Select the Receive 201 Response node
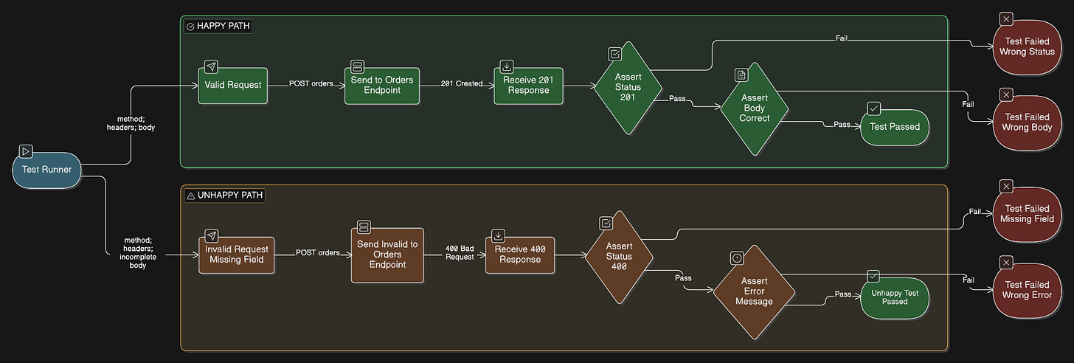This screenshot has width=1074, height=363. click(x=527, y=86)
